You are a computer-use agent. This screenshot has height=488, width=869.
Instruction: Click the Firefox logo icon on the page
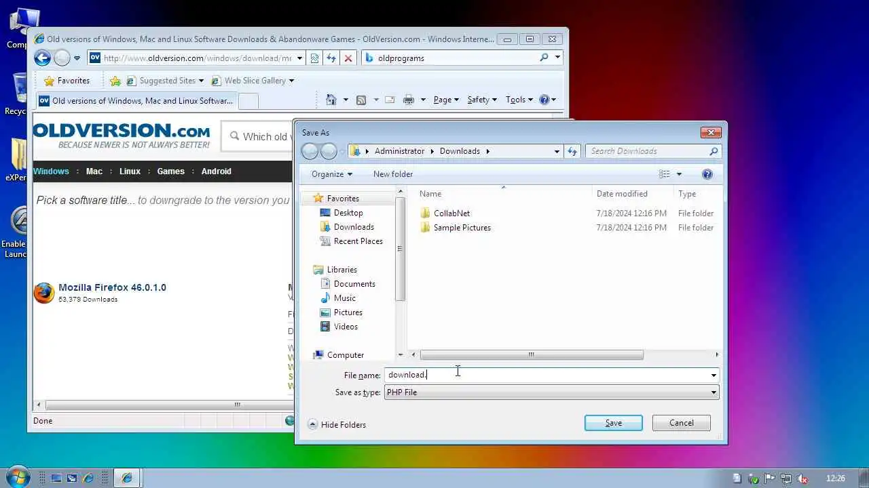44,293
